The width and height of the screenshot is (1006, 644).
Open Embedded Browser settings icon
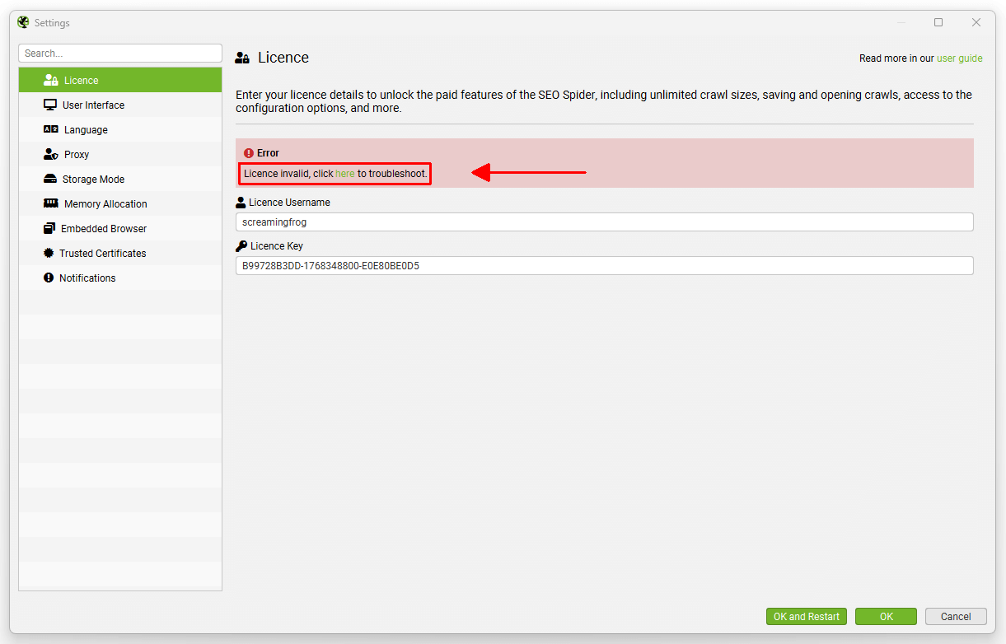click(x=49, y=228)
